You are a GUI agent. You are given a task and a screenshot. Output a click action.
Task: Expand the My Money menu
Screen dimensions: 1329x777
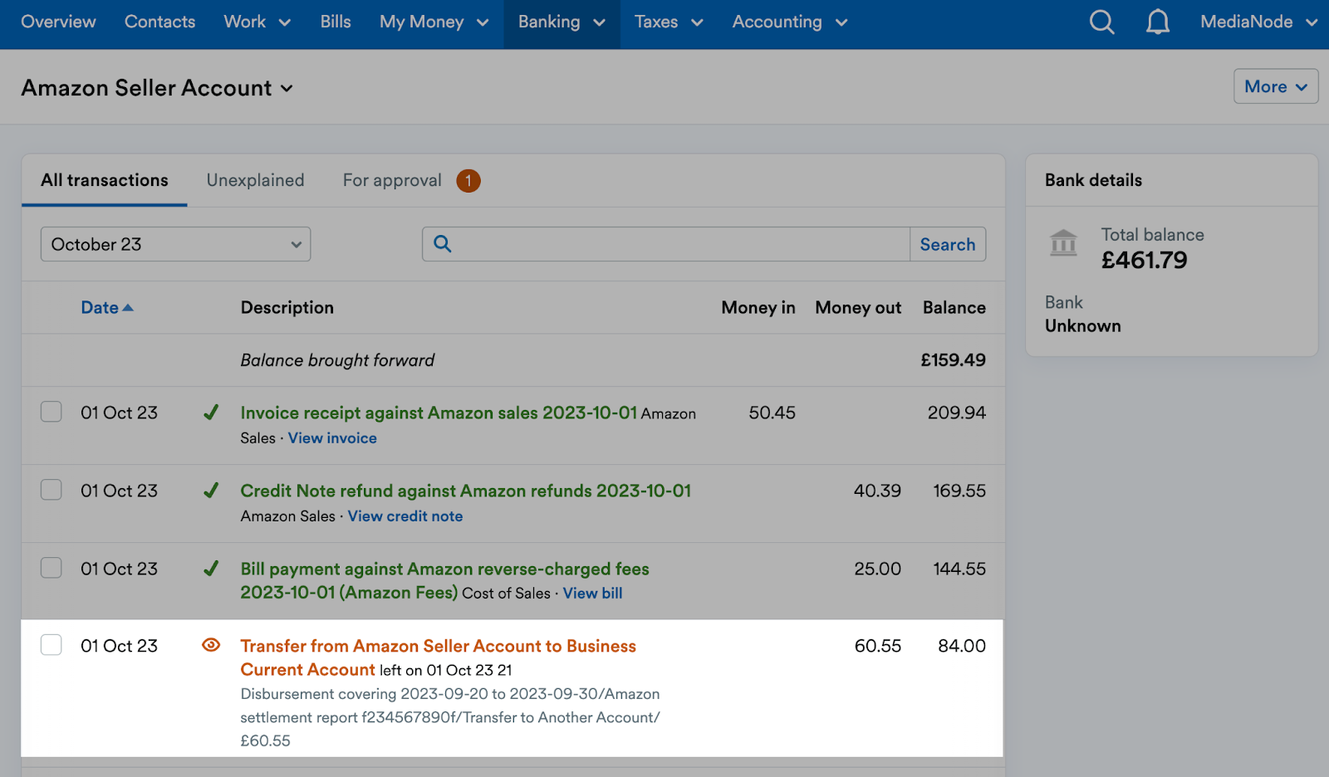(x=434, y=22)
